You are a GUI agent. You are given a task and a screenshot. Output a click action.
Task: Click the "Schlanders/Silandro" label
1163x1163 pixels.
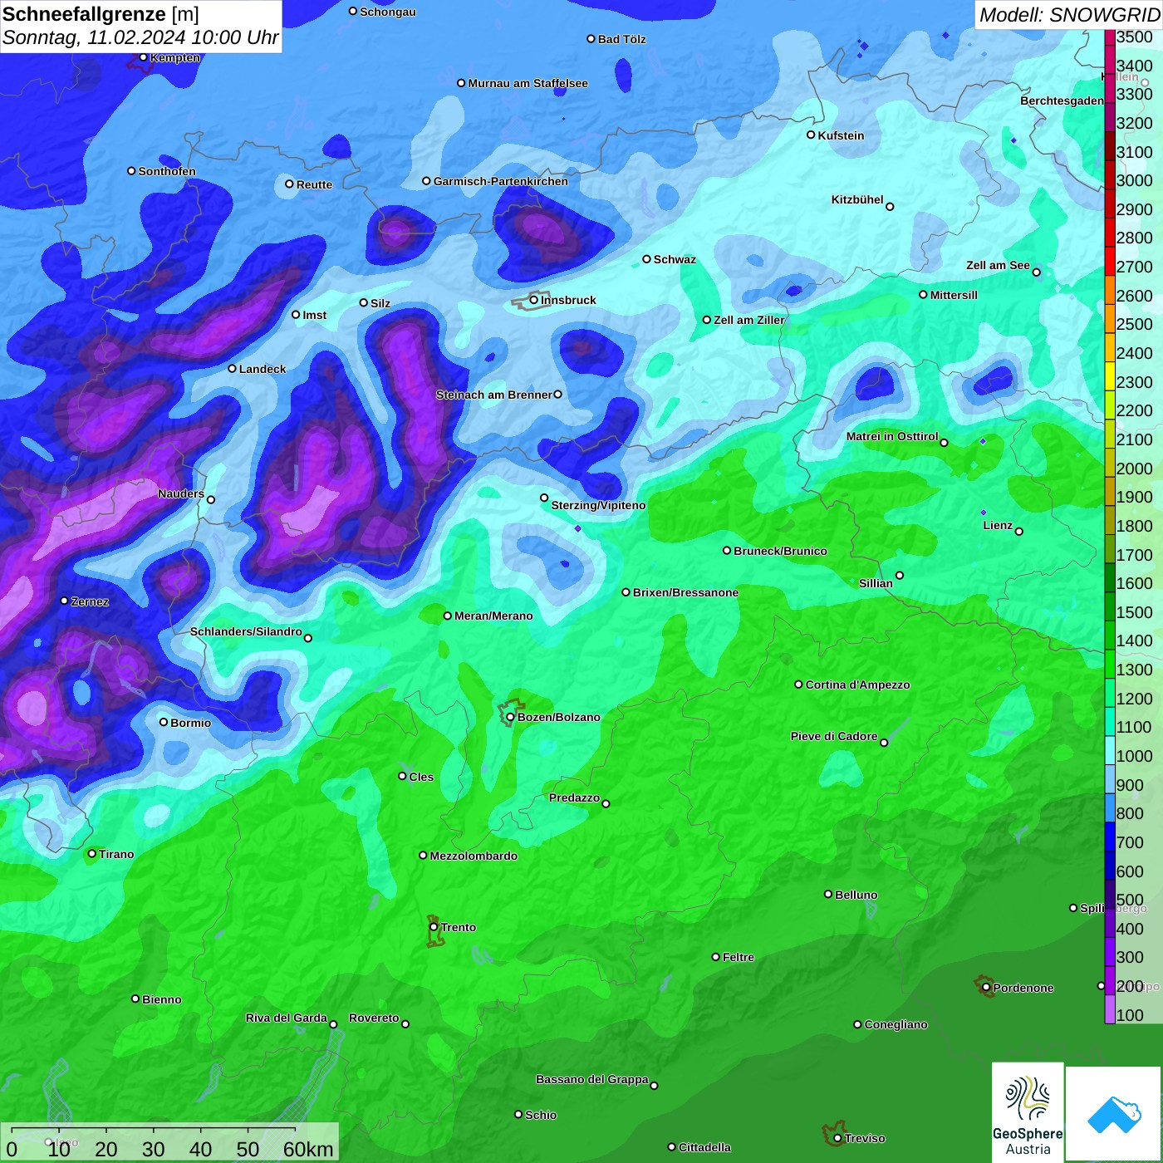pyautogui.click(x=246, y=631)
